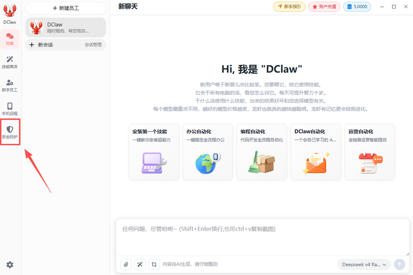Click the globe illustration on 办公自动化

pyautogui.click(x=208, y=162)
